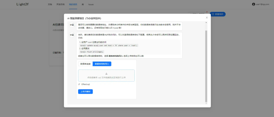
Task: Click the update mysql.user code snippet
Action: coord(109,45)
